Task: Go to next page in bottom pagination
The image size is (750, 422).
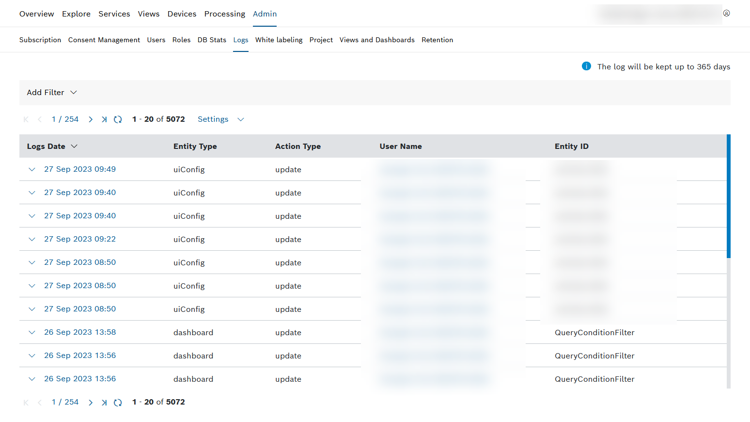Action: point(91,402)
